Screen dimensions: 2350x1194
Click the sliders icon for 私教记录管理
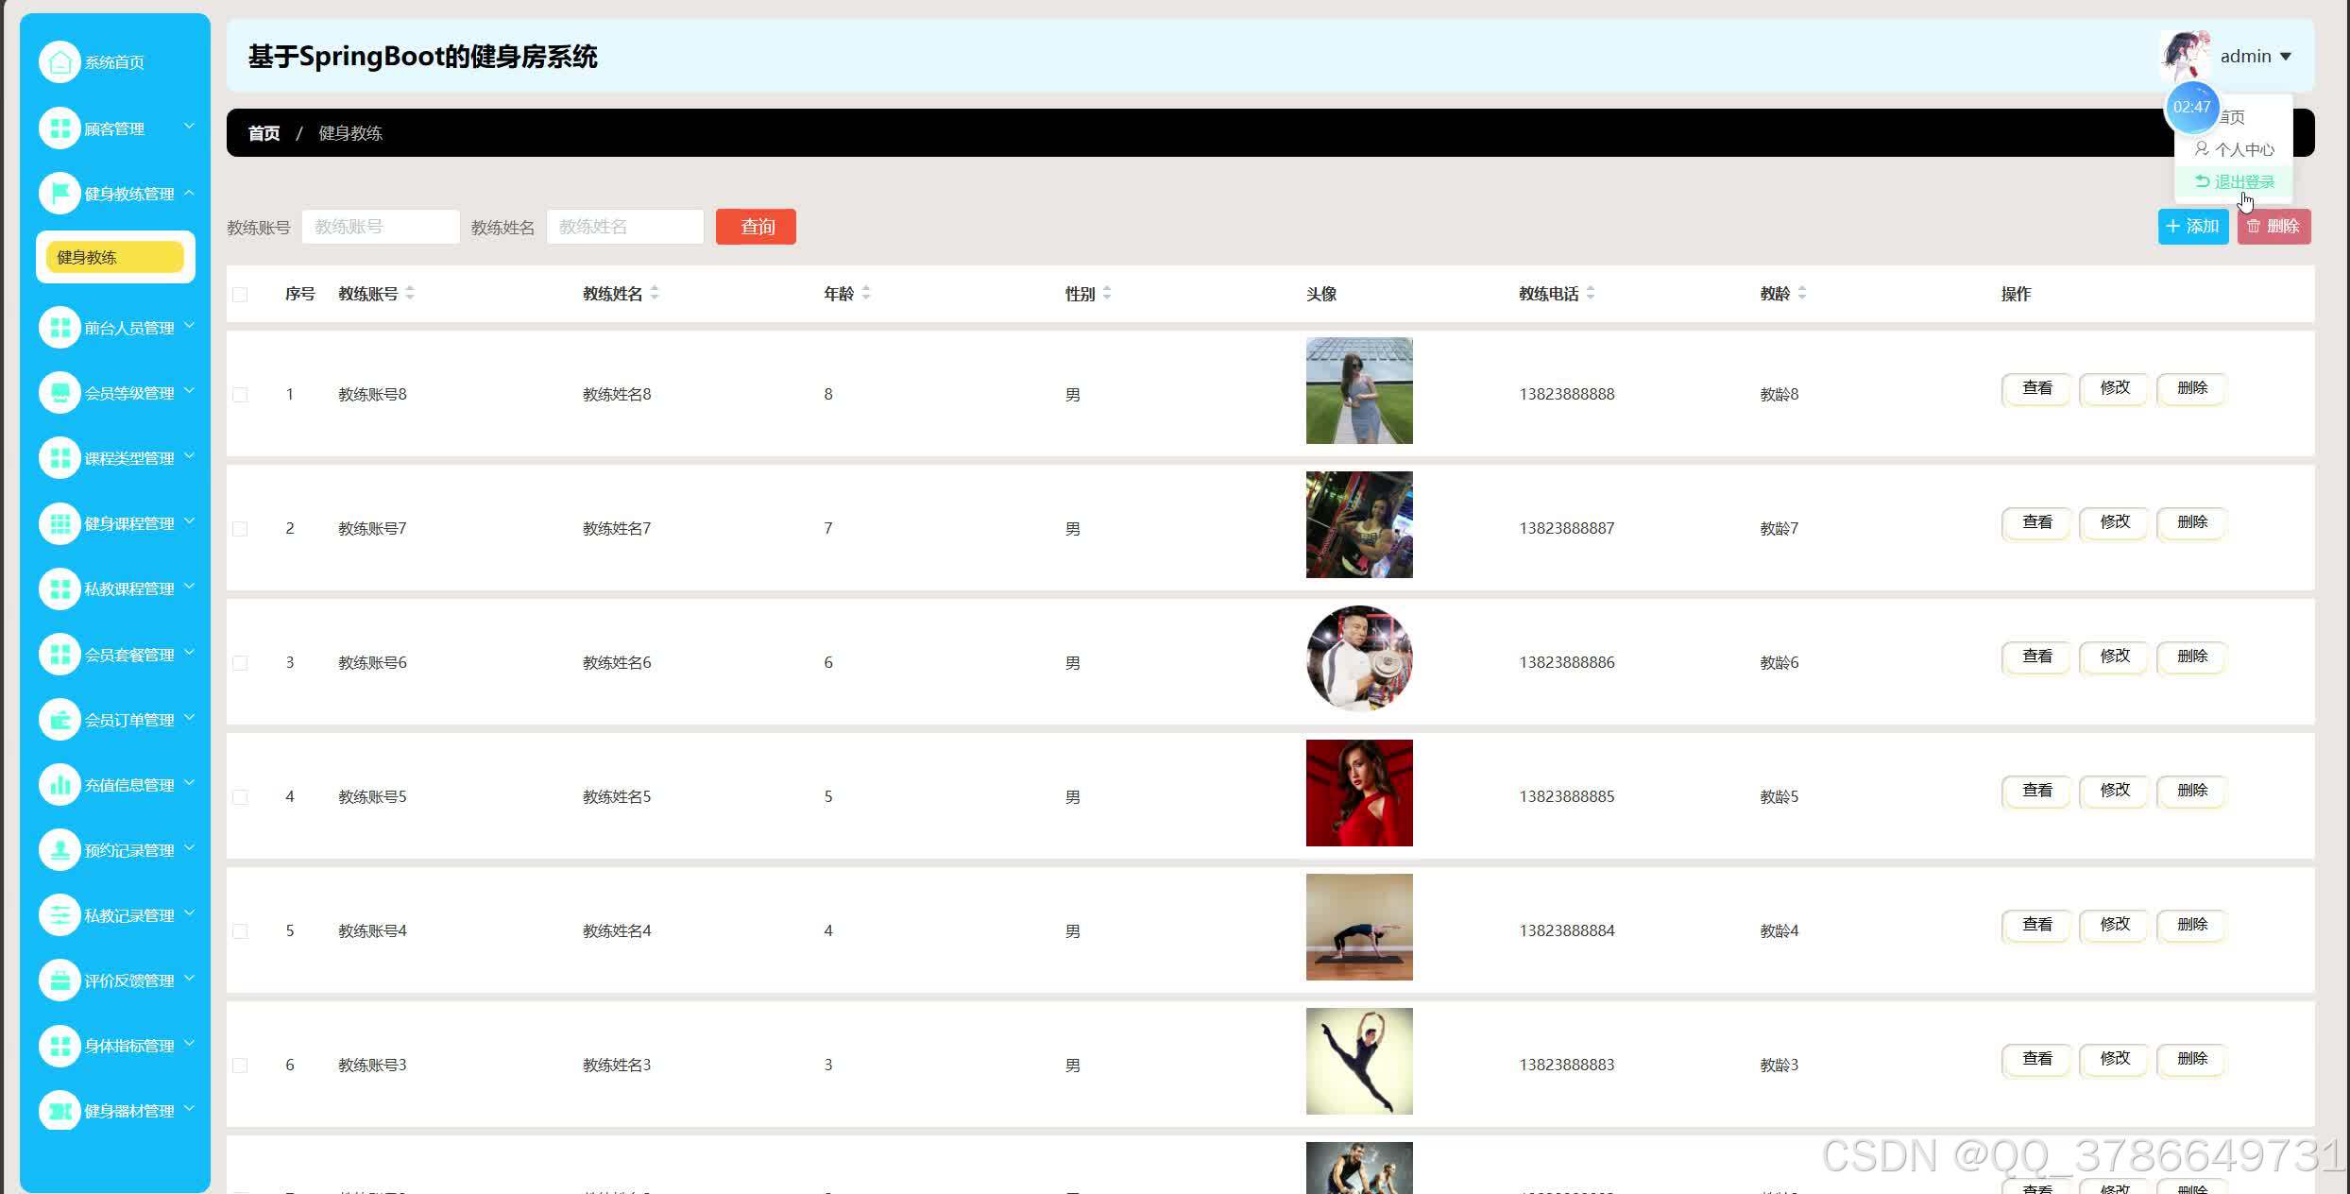coord(60,915)
